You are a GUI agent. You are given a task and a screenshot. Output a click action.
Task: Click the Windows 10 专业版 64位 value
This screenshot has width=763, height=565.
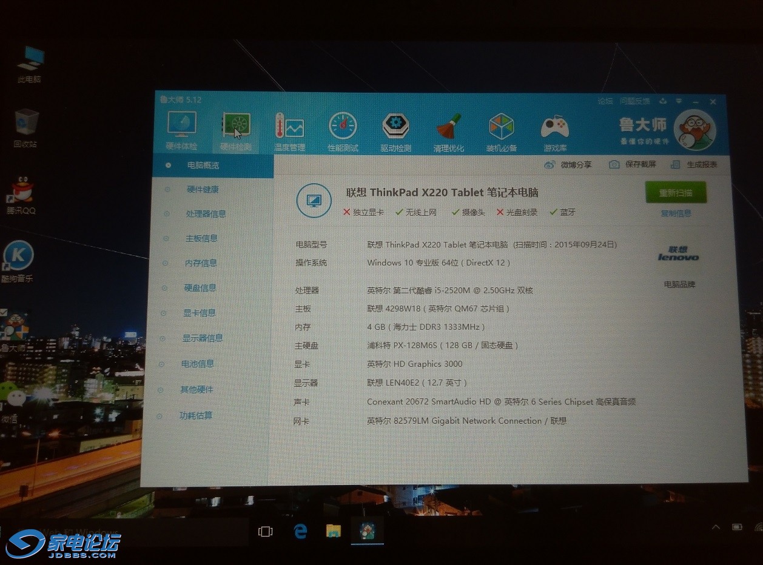point(439,262)
